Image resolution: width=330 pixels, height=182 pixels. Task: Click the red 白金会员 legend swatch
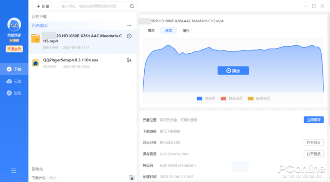(x=223, y=99)
